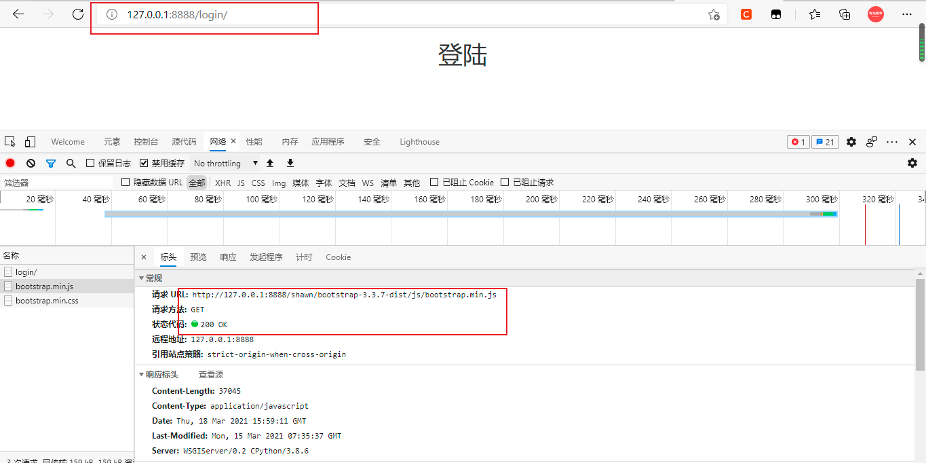Open browser Collections

click(x=845, y=14)
